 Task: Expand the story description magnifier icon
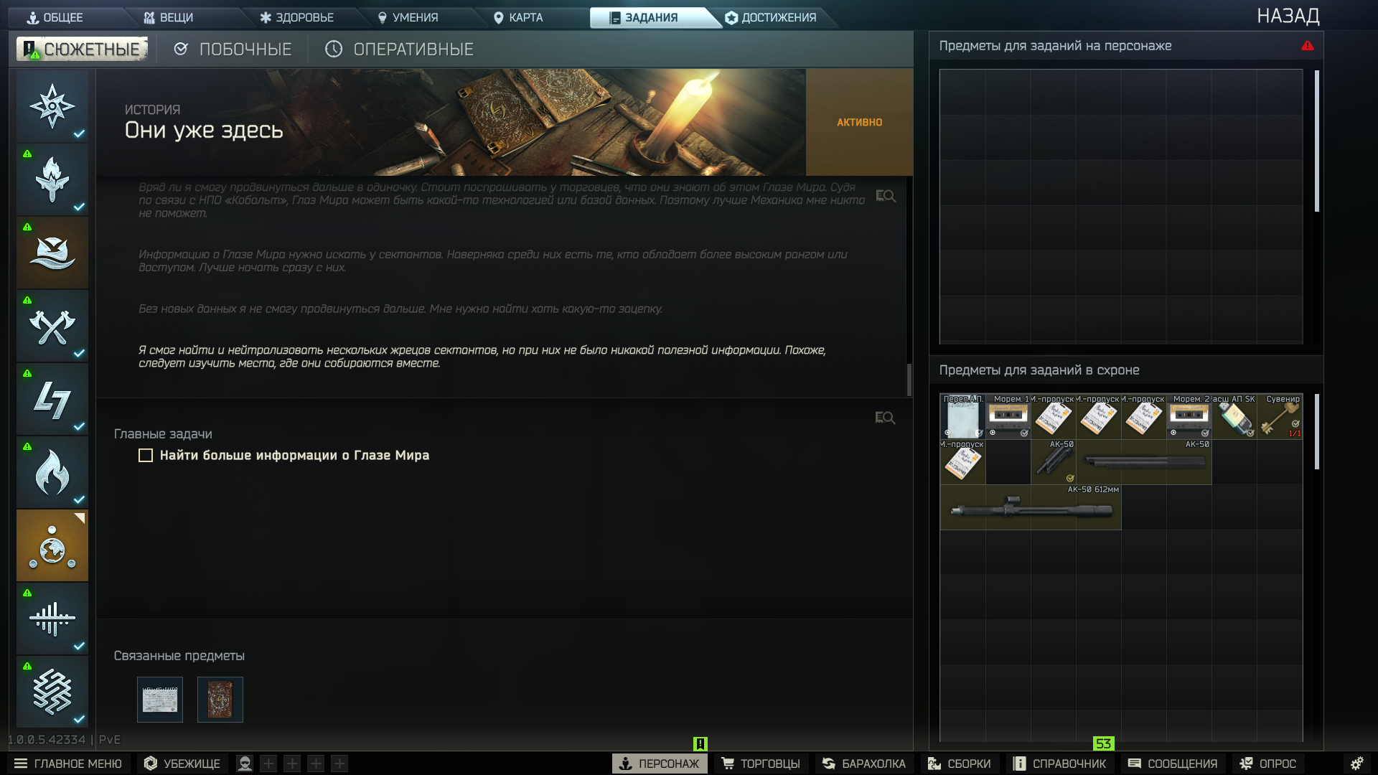(x=885, y=196)
